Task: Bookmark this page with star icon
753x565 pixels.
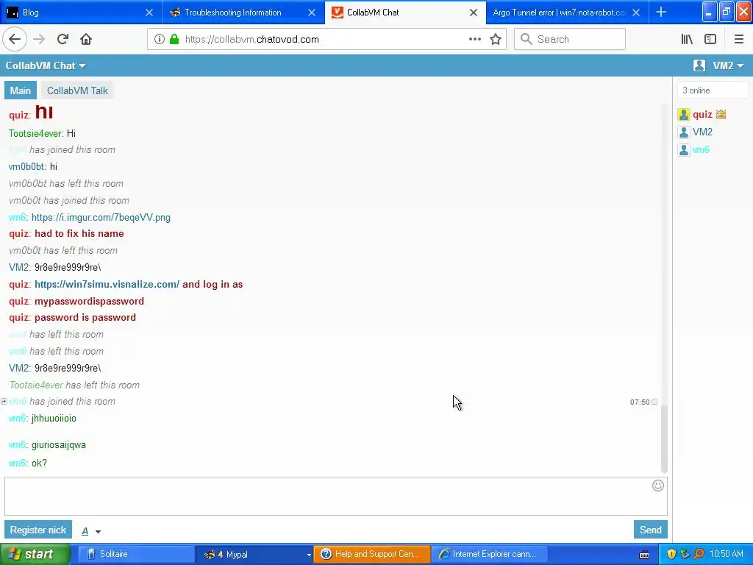Action: 496,40
